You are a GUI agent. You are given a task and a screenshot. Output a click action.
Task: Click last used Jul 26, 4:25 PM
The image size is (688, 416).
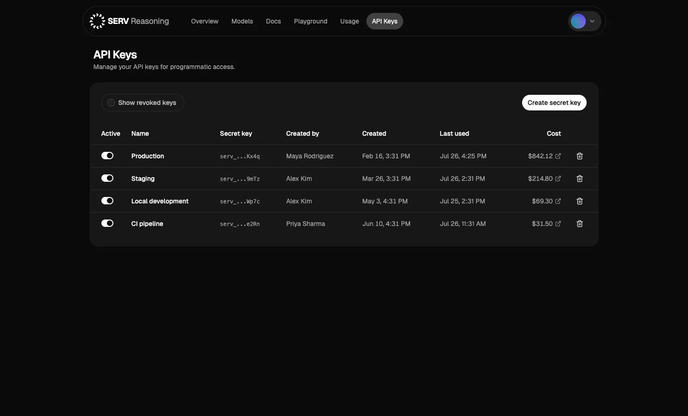coord(463,156)
